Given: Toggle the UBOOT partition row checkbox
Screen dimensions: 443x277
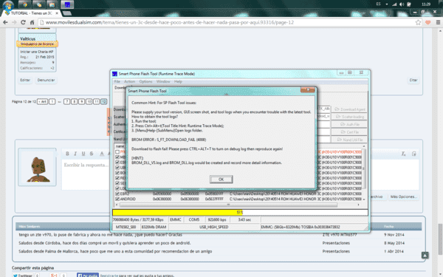Looking at the screenshot, I should [117, 168].
